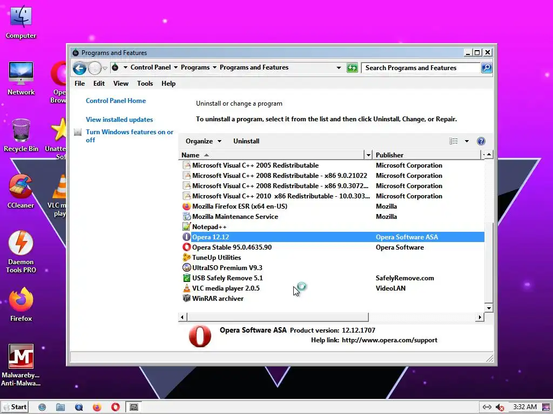
Task: Click the WinRAR archiver list icon
Action: 186,298
